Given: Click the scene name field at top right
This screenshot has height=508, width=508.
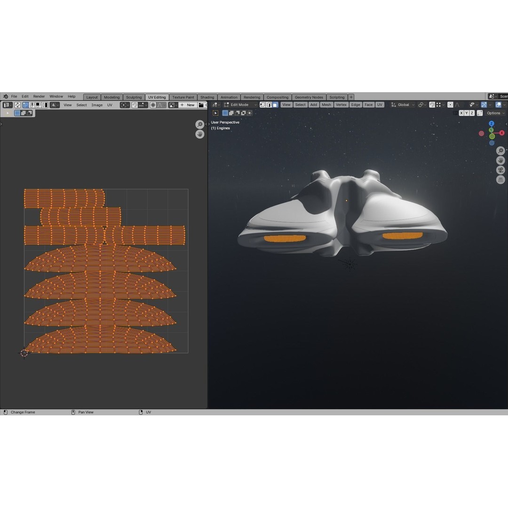Looking at the screenshot, I should 503,96.
